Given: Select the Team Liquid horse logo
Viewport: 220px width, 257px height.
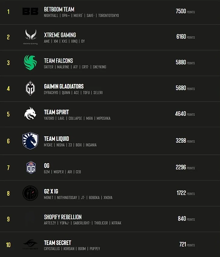Looking at the screenshot, I should point(30,141).
